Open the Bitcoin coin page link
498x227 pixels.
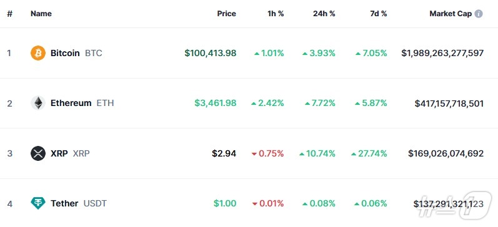click(x=65, y=53)
